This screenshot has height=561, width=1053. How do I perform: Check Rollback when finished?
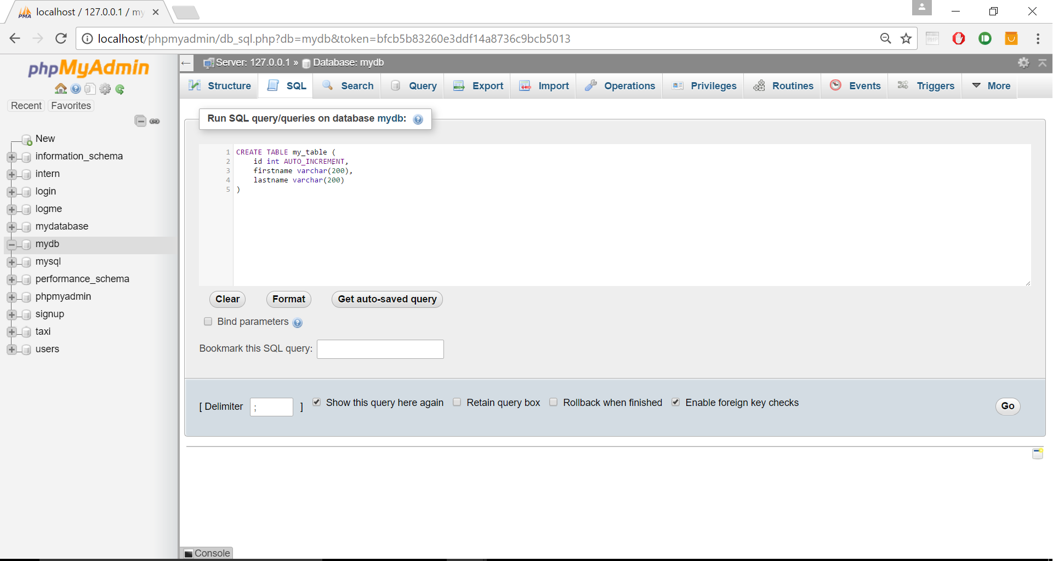pyautogui.click(x=553, y=402)
